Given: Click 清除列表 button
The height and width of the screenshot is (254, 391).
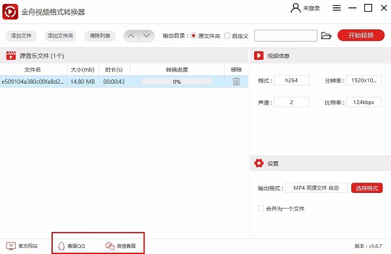Looking at the screenshot, I should 100,36.
